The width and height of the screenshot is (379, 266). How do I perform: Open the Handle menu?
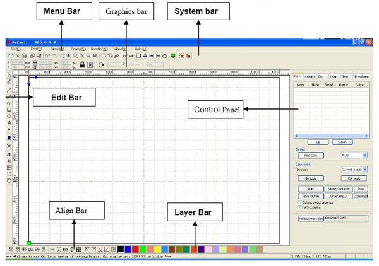[99, 49]
